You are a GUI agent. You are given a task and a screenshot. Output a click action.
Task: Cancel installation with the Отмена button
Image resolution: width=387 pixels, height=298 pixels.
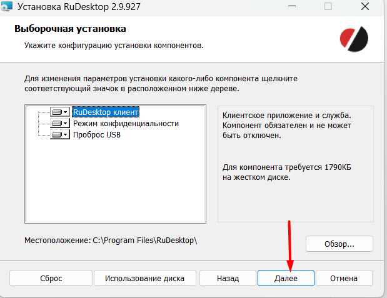[x=344, y=278]
